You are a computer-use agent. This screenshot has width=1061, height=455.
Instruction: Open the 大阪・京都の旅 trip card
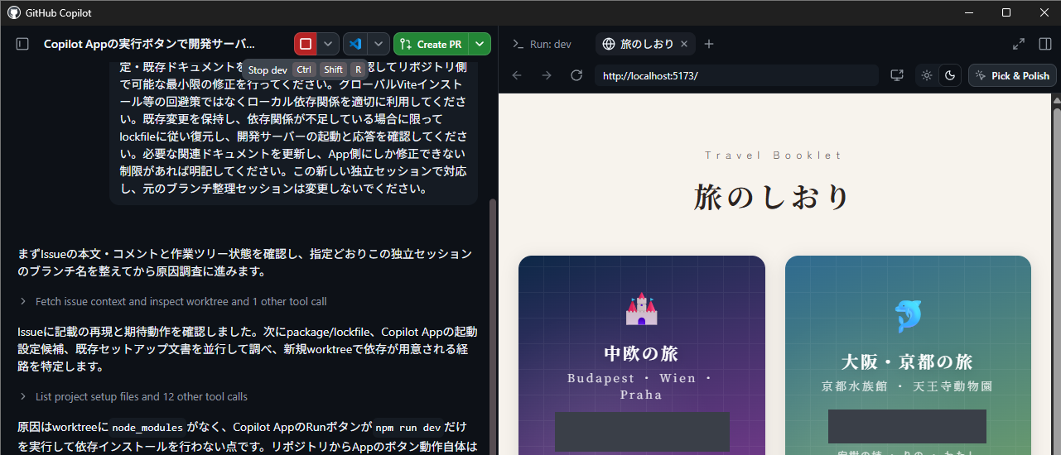point(908,356)
